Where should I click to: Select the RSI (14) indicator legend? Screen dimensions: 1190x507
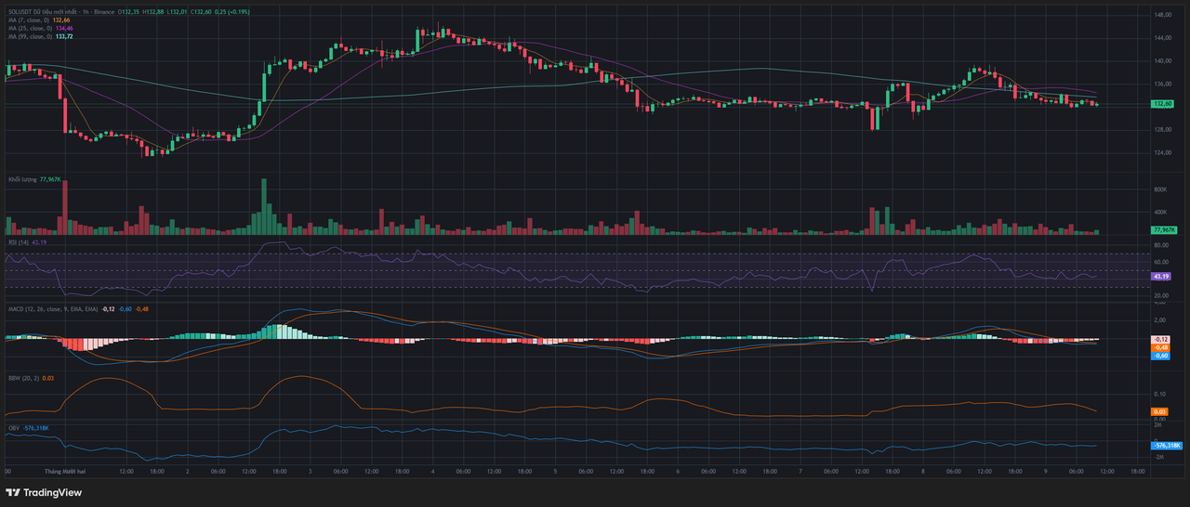pos(19,241)
